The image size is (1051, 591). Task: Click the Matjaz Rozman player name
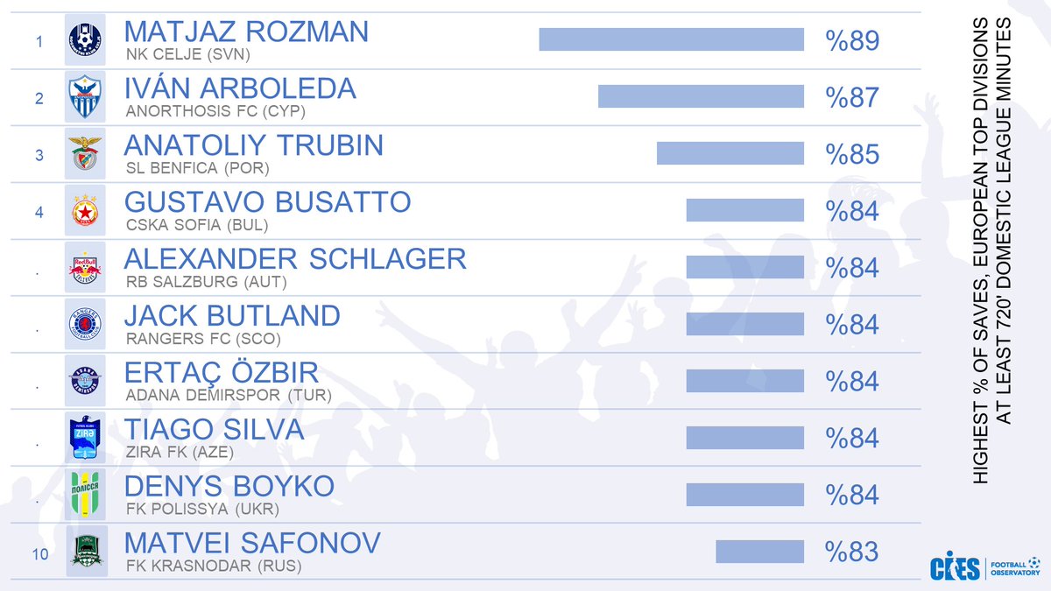pyautogui.click(x=246, y=32)
